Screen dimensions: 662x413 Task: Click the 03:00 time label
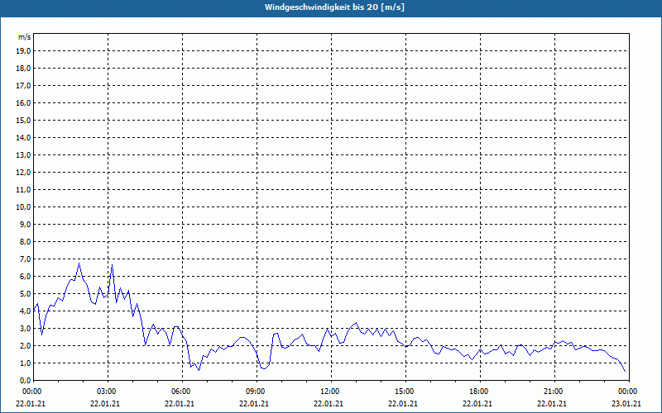108,392
